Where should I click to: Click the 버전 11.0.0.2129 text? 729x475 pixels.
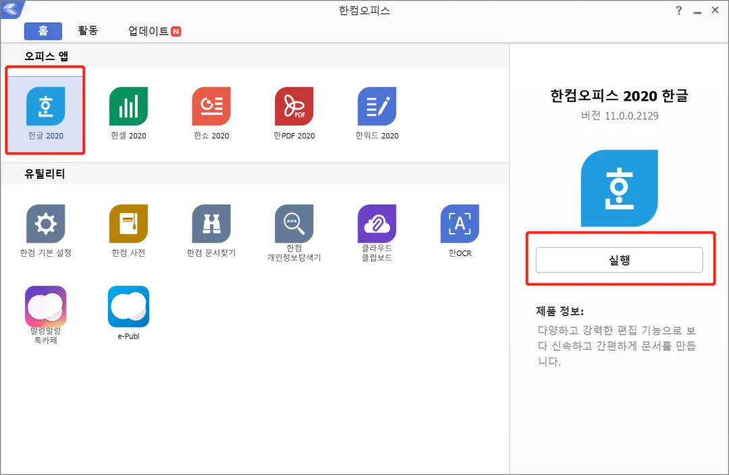click(619, 116)
